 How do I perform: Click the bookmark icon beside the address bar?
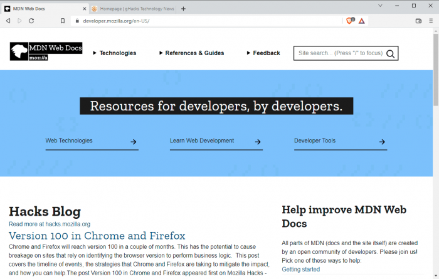pyautogui.click(x=63, y=21)
